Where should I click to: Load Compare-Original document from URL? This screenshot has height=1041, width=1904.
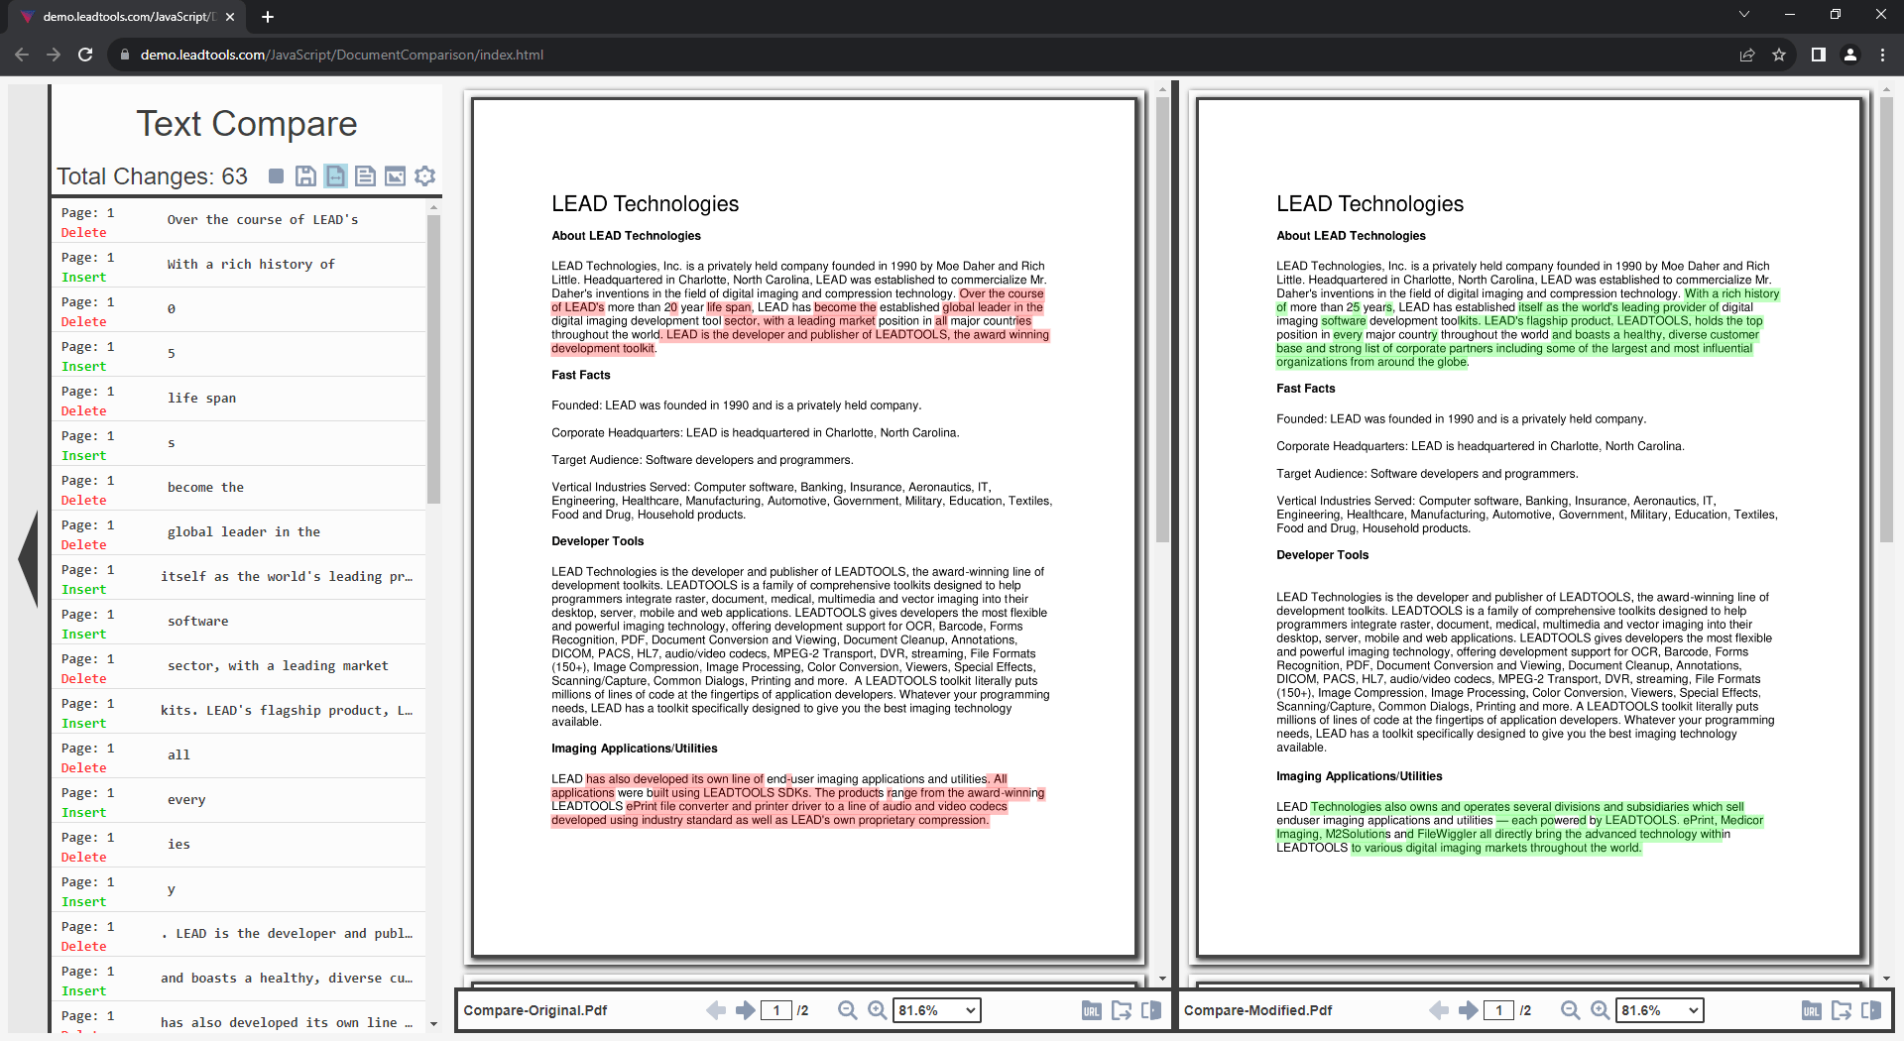coord(1092,1010)
